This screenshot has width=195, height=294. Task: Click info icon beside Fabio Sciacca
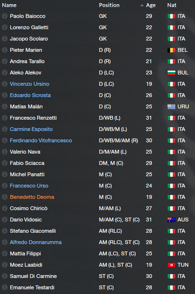[5, 163]
